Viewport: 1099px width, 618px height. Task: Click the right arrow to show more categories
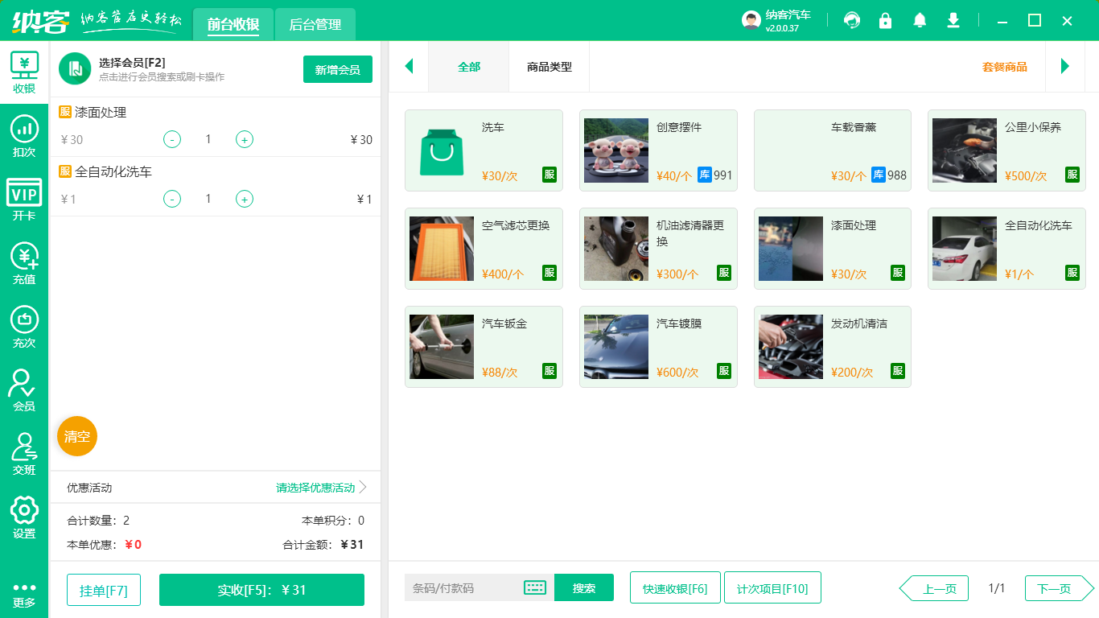(x=1064, y=67)
